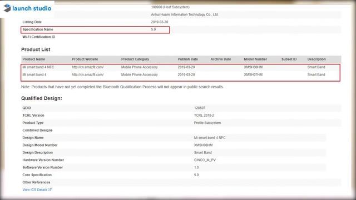This screenshot has height=200, width=356.
Task: Click the Other References label
Action: [x=36, y=182]
